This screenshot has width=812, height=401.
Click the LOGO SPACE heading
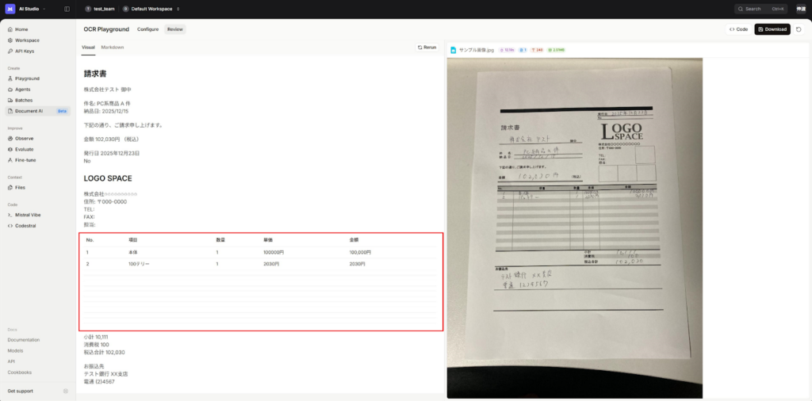(108, 178)
